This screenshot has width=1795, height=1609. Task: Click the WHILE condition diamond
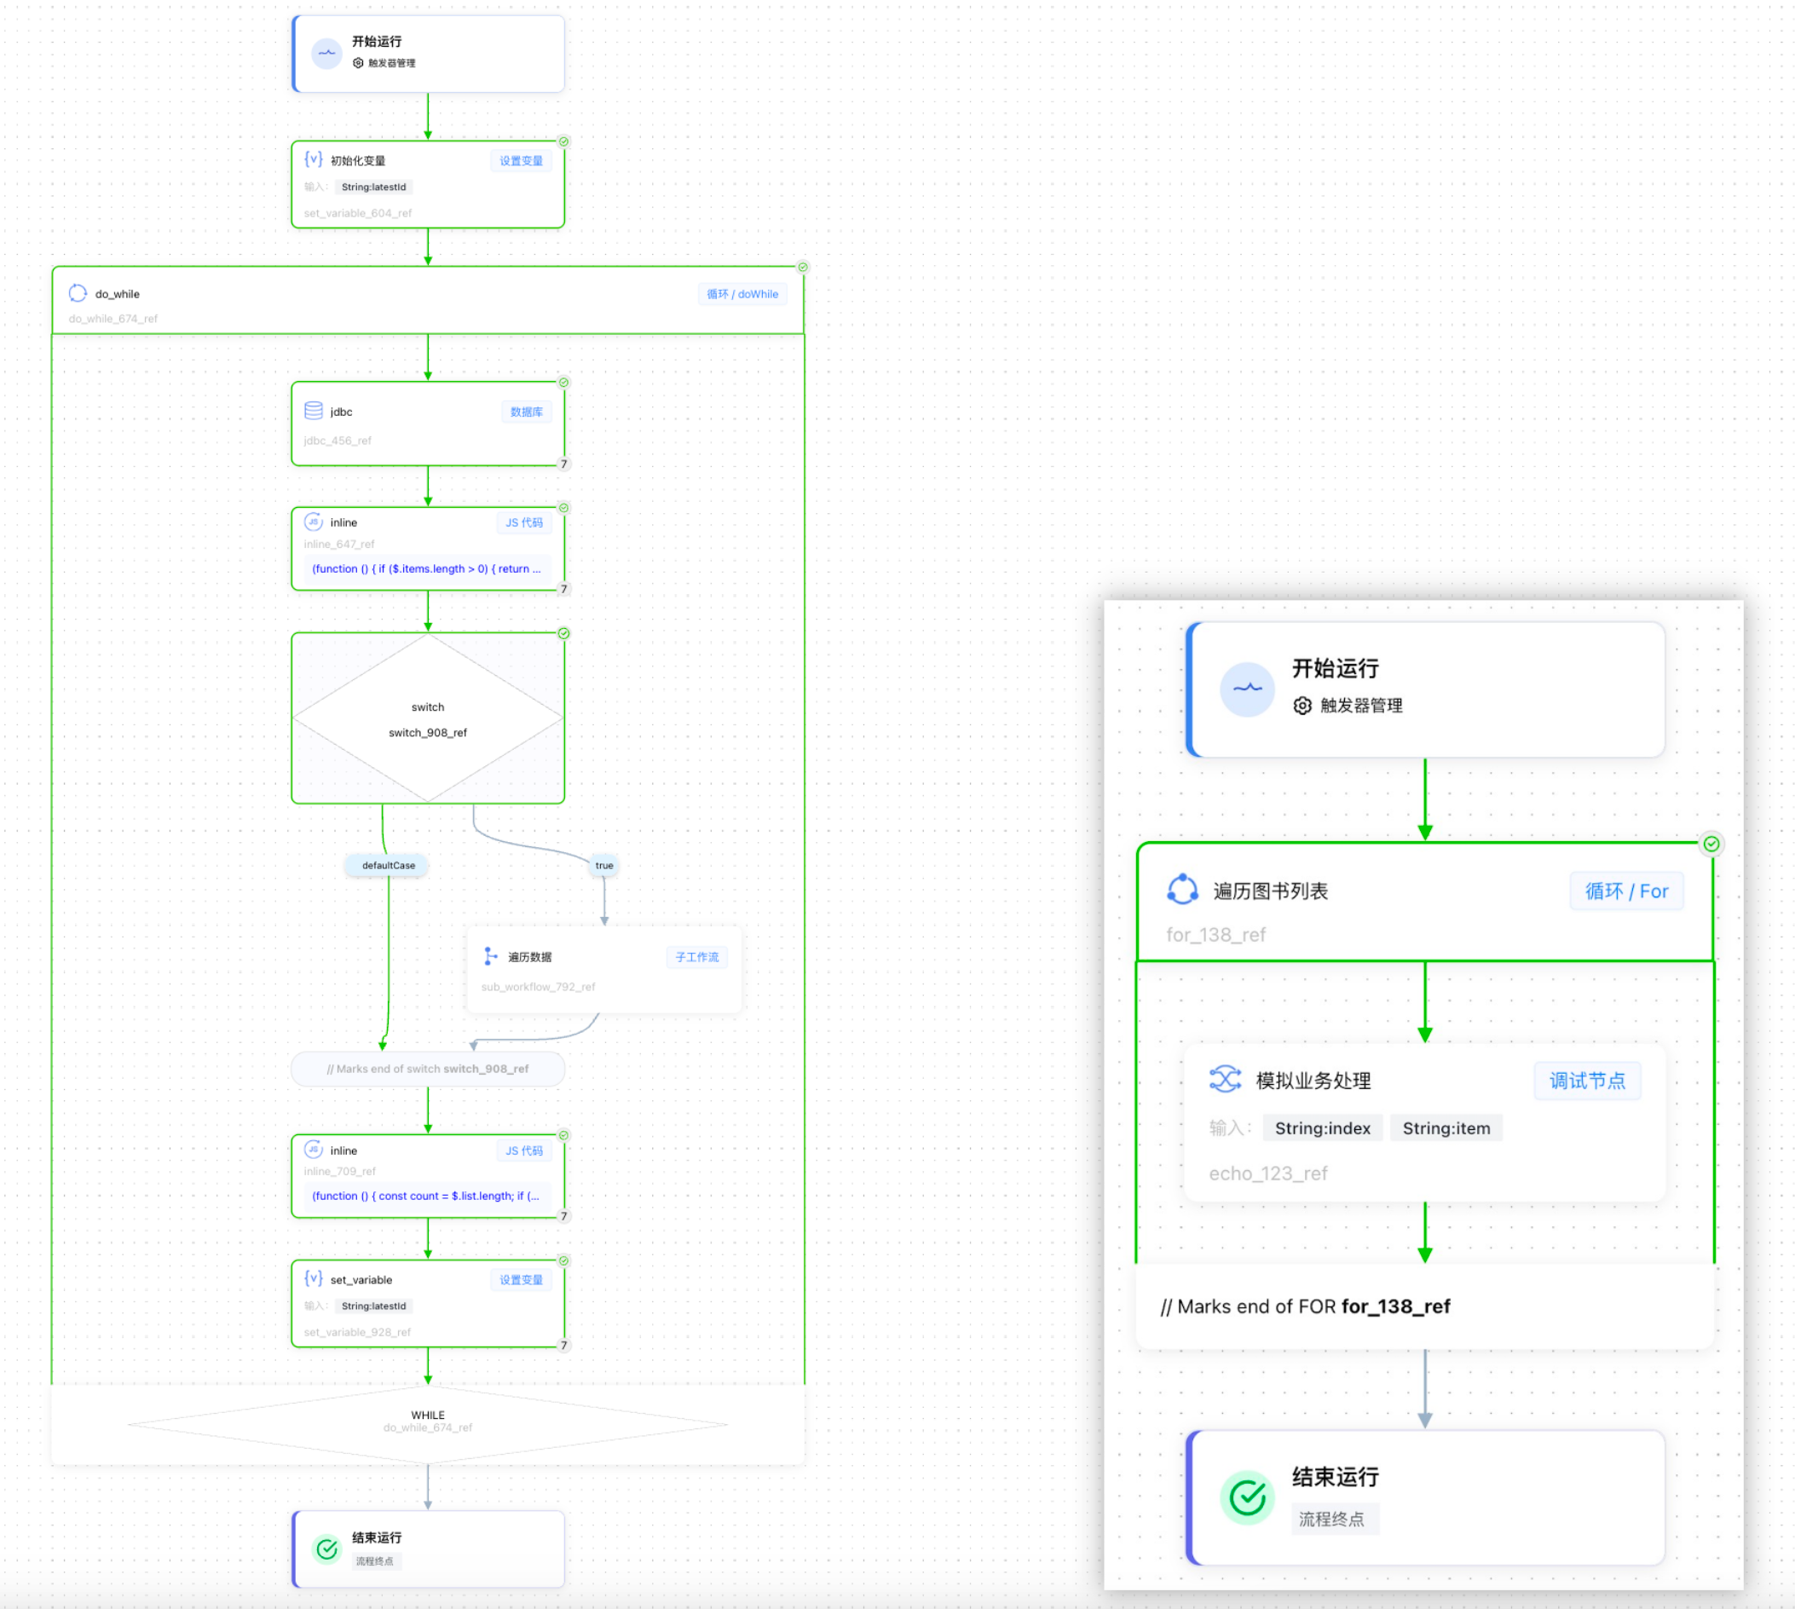[428, 1422]
